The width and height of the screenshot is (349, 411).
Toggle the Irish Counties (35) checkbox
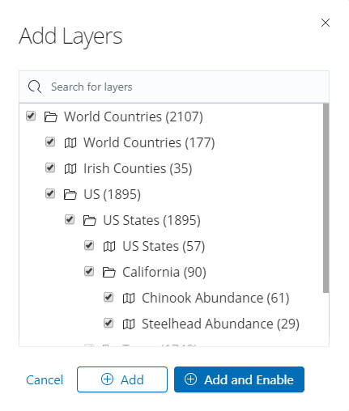50,168
